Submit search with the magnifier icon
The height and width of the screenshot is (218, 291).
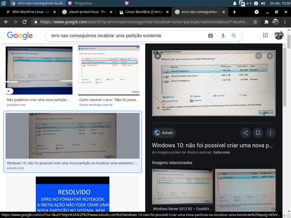pyautogui.click(x=234, y=35)
